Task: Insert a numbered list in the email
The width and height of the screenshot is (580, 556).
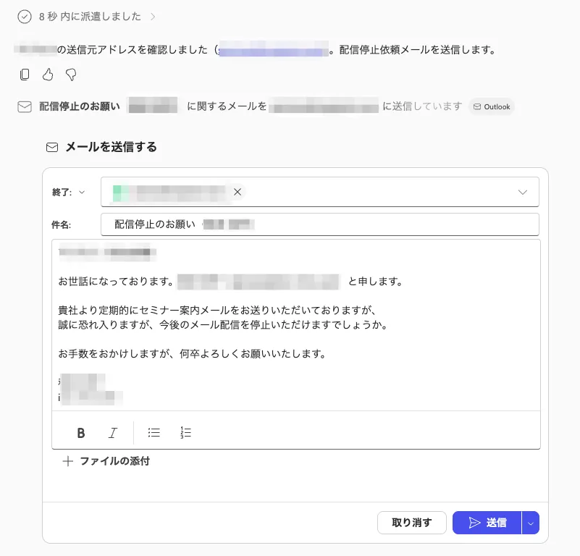Action: (x=185, y=433)
